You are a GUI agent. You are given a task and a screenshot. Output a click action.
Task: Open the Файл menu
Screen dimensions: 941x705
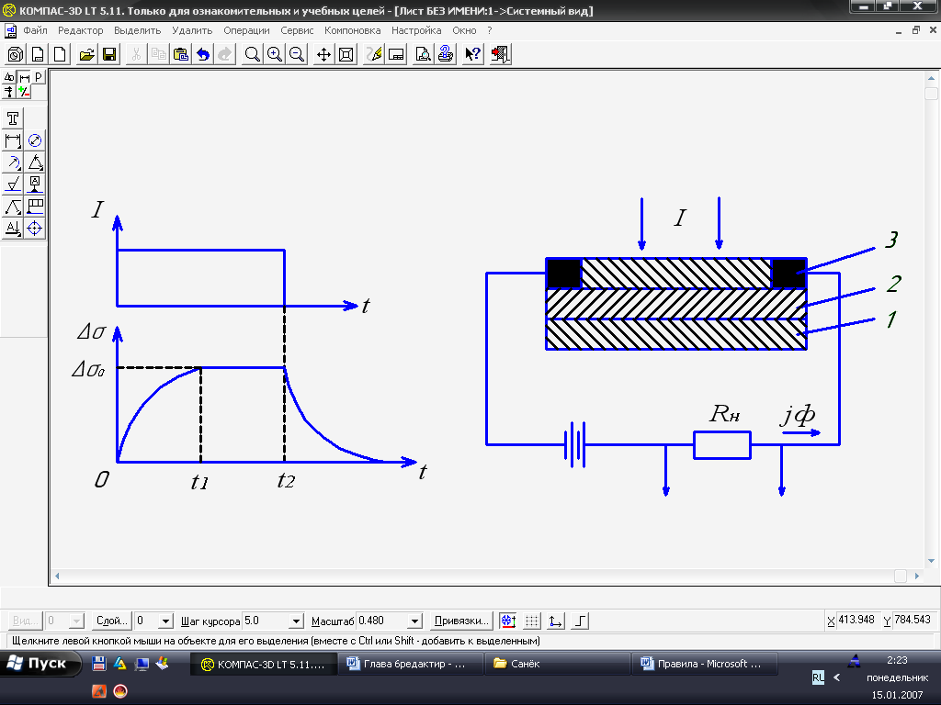36,30
